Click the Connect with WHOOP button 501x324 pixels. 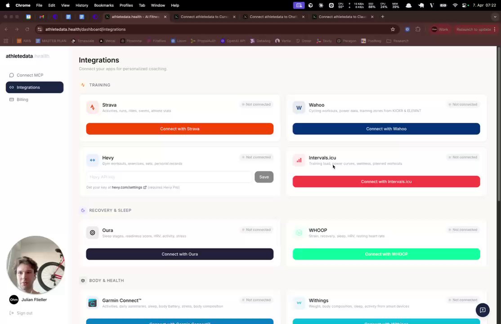tap(386, 254)
